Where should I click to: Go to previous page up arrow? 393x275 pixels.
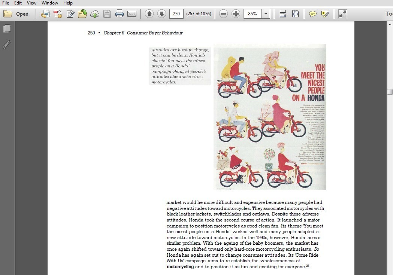tap(149, 14)
